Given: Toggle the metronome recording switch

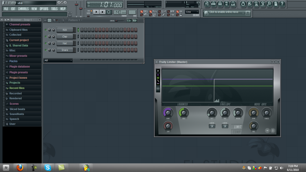Looking at the screenshot, I should coord(142,15).
